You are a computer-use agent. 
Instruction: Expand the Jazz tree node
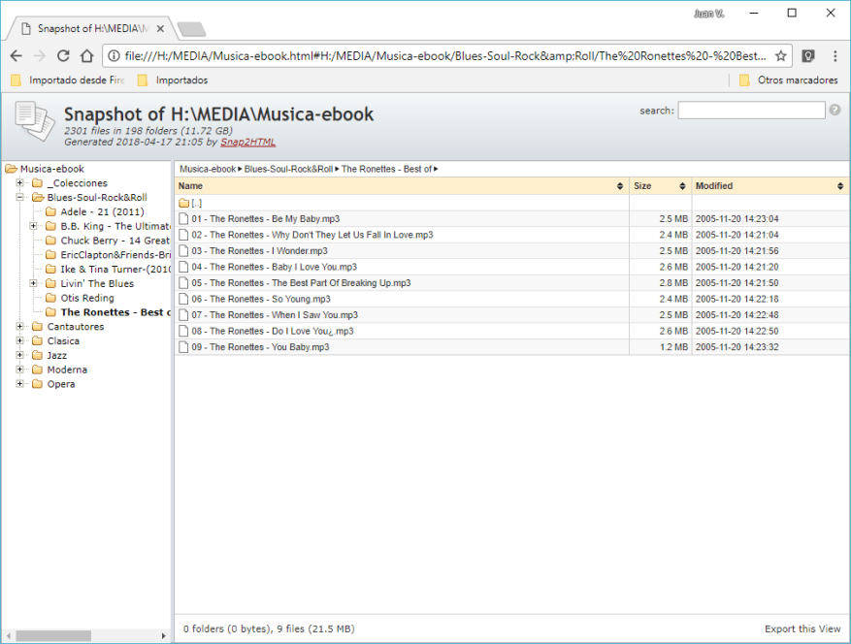pyautogui.click(x=21, y=355)
